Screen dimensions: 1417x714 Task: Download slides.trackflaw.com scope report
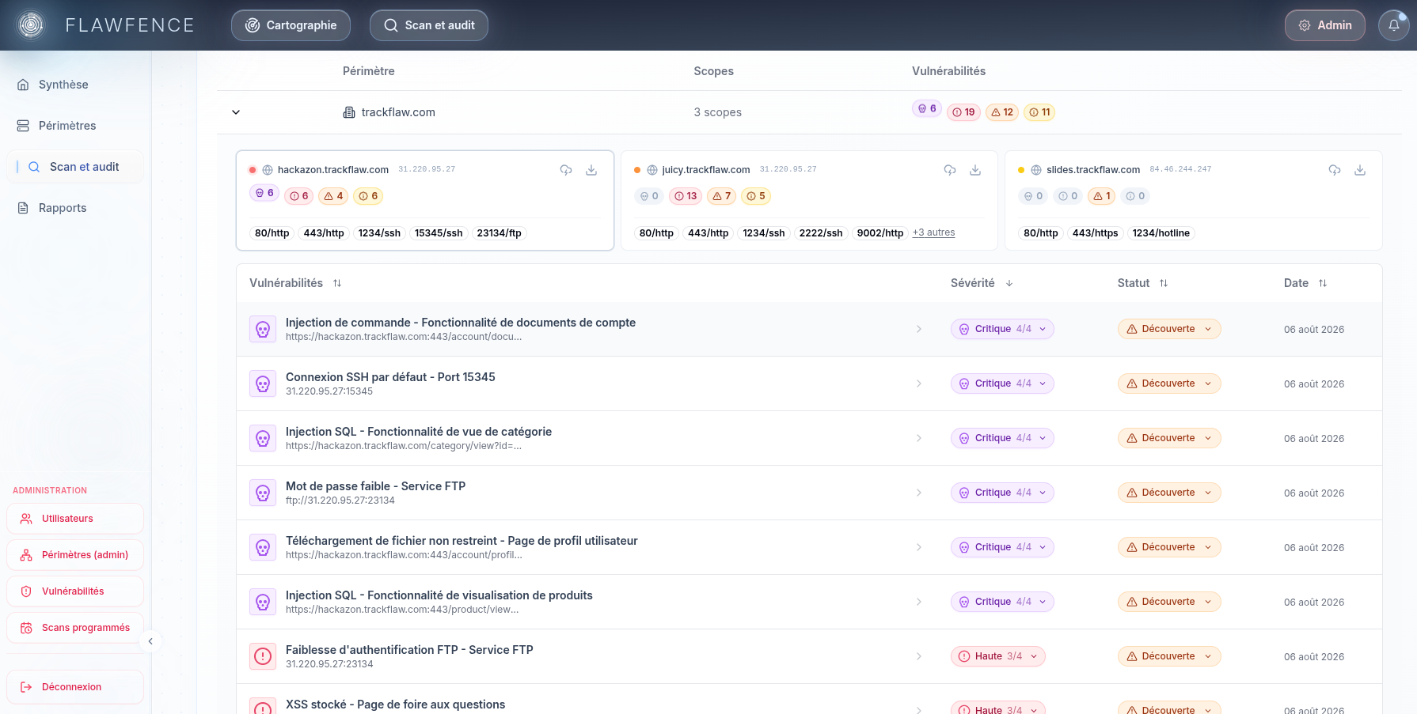pyautogui.click(x=1360, y=170)
